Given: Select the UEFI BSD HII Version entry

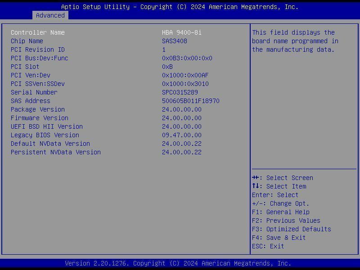Looking at the screenshot, I should [47, 126].
